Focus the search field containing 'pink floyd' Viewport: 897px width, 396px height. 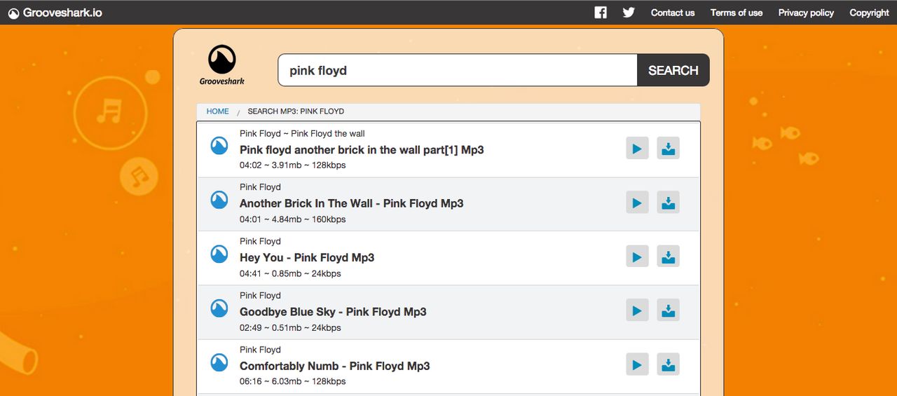pos(458,70)
